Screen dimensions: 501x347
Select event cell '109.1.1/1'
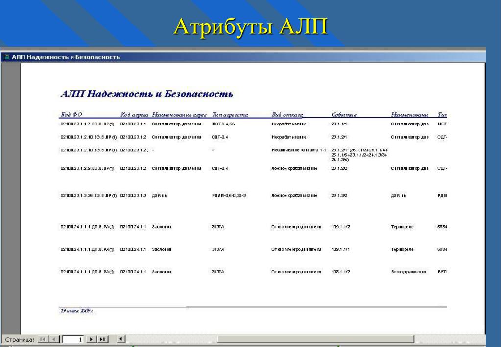click(x=340, y=249)
